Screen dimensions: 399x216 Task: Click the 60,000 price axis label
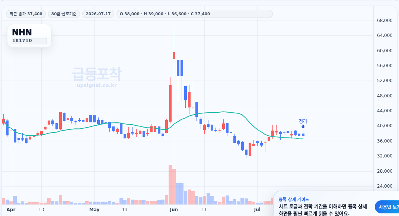point(385,50)
